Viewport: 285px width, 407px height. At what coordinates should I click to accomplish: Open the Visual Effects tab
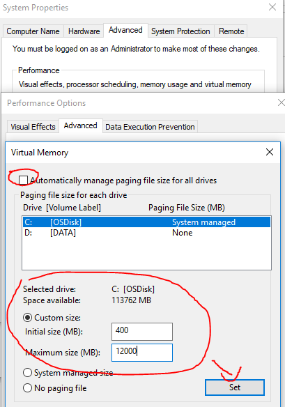(33, 127)
